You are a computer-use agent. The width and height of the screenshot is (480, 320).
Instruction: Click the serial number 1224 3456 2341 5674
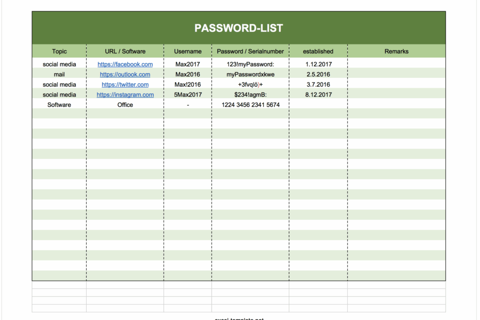pyautogui.click(x=250, y=105)
